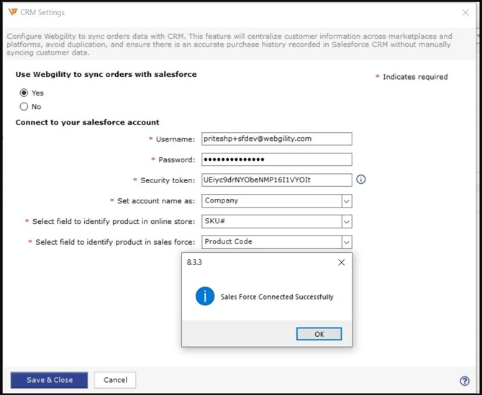Click the Sales Force Connected Successfully message
Image resolution: width=482 pixels, height=395 pixels.
(x=276, y=297)
